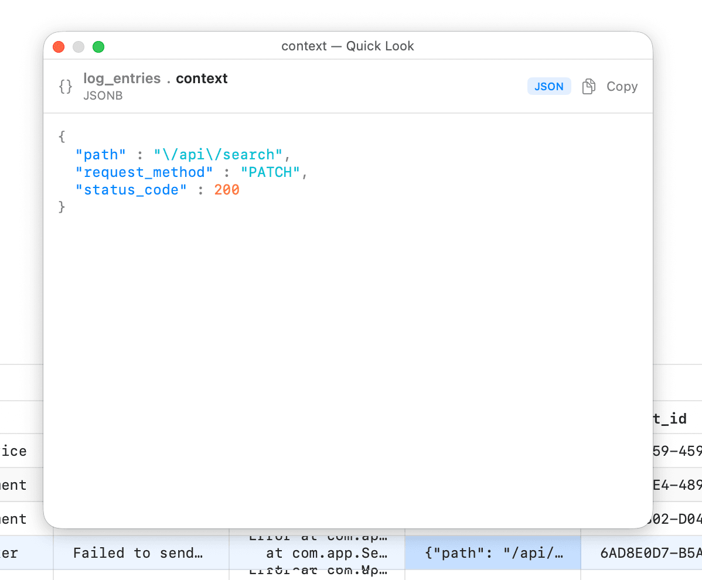The width and height of the screenshot is (702, 580).
Task: Select the 200 status code number
Action: [227, 190]
